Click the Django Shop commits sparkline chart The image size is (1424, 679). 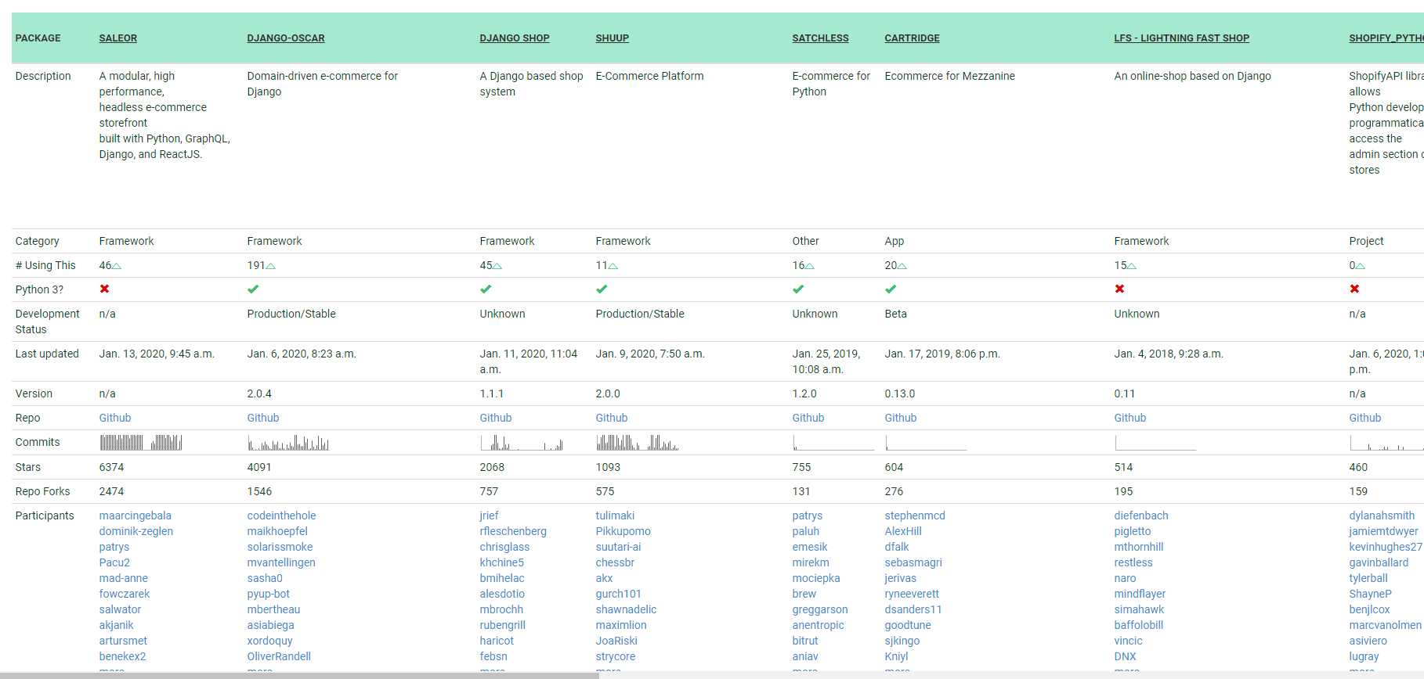click(x=522, y=442)
